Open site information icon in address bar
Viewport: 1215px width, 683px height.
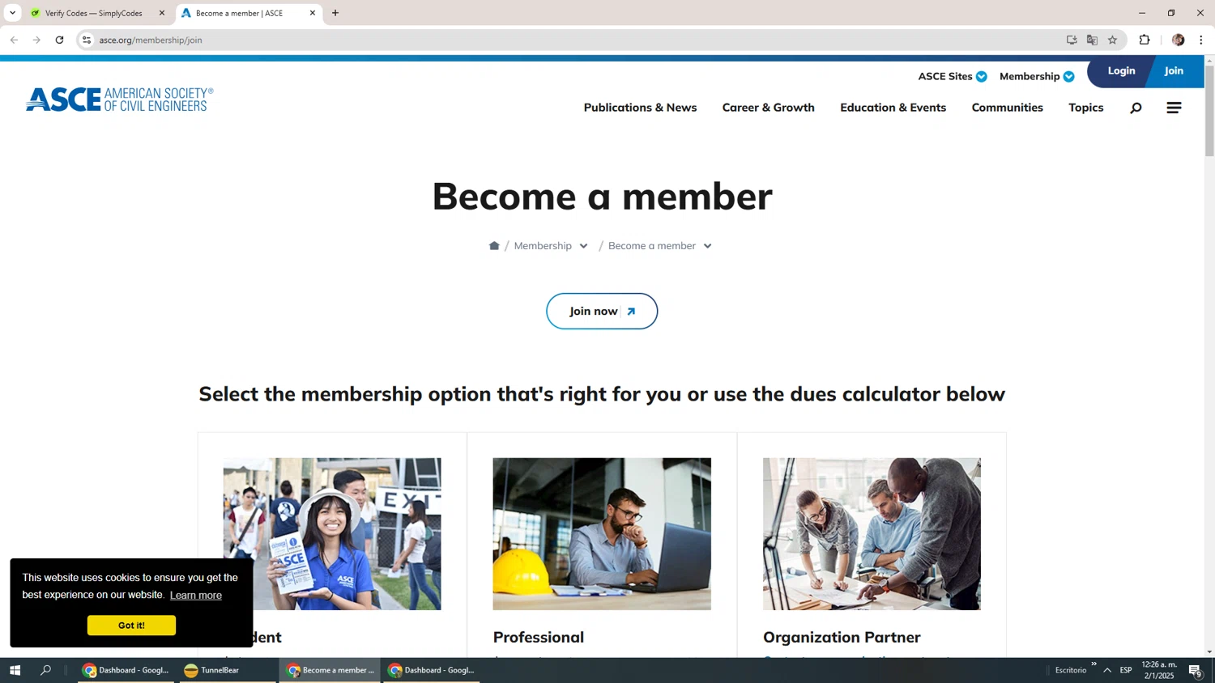(87, 40)
